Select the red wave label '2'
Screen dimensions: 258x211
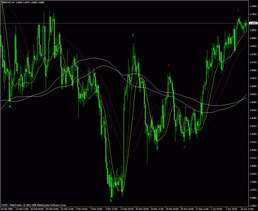point(185,147)
